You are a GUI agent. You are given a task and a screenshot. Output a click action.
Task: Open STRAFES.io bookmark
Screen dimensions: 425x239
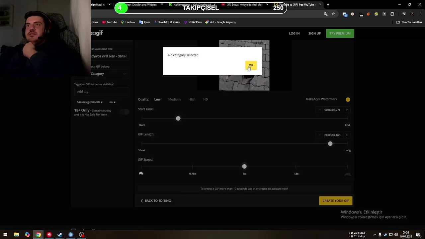193,22
